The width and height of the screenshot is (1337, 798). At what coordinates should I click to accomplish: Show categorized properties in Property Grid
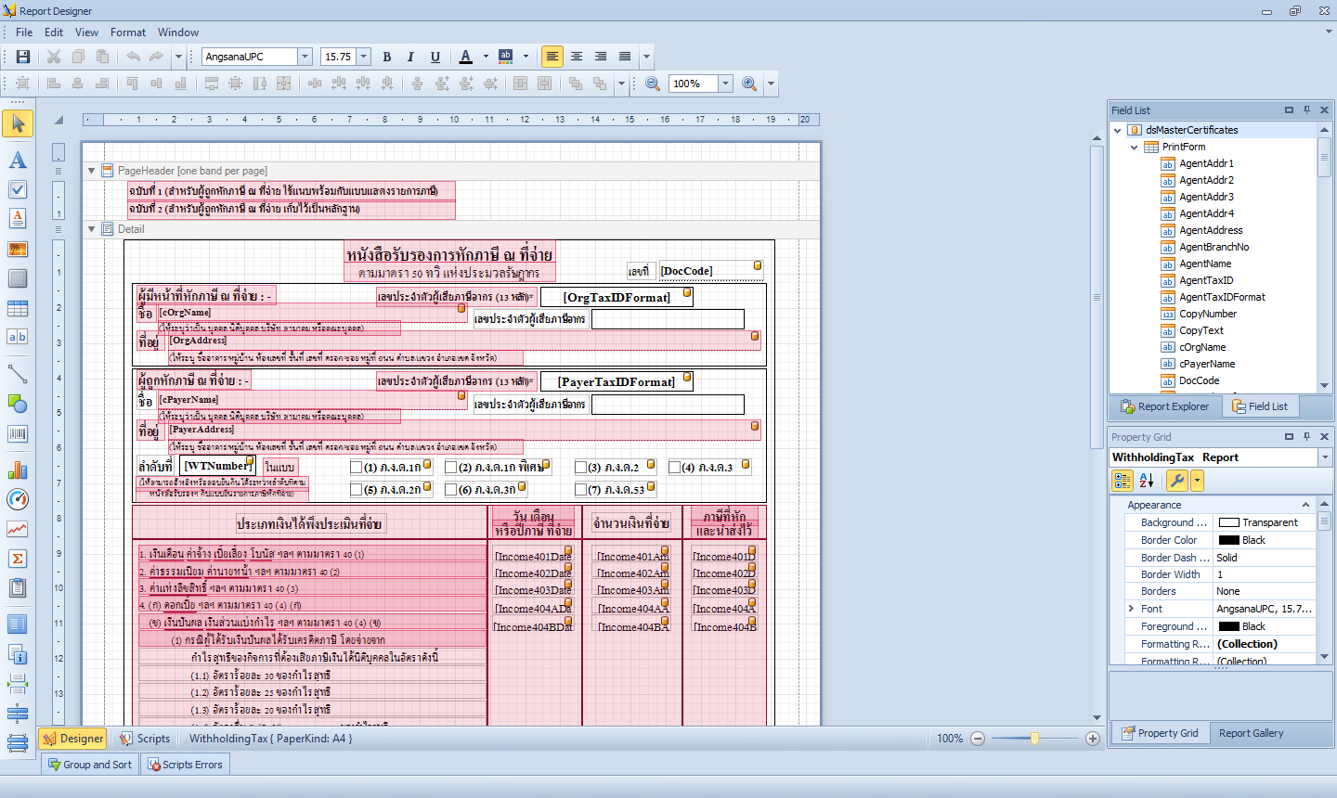(1123, 480)
